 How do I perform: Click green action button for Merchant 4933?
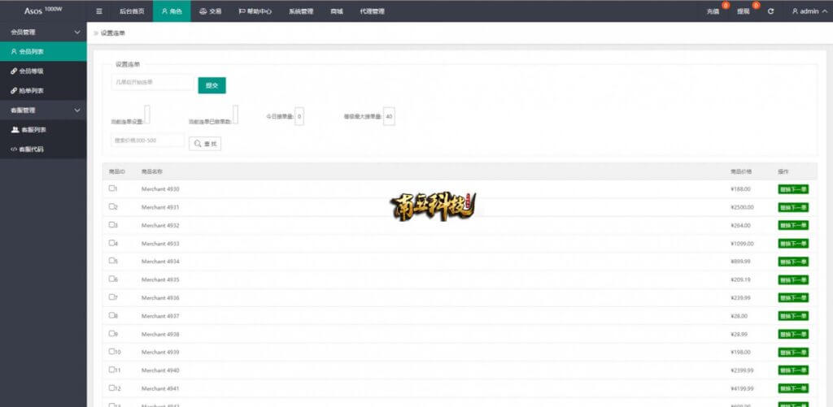(x=793, y=244)
